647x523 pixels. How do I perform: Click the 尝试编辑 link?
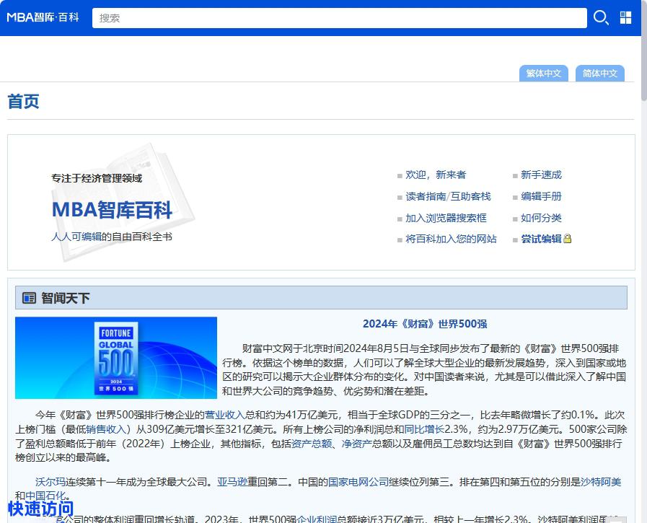click(x=540, y=239)
